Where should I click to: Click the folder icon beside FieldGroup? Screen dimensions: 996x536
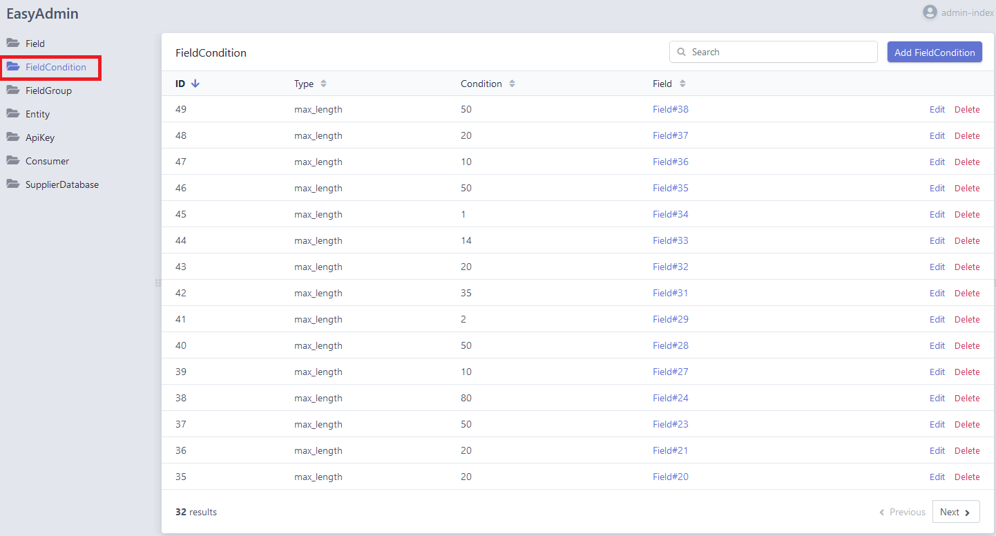click(12, 90)
